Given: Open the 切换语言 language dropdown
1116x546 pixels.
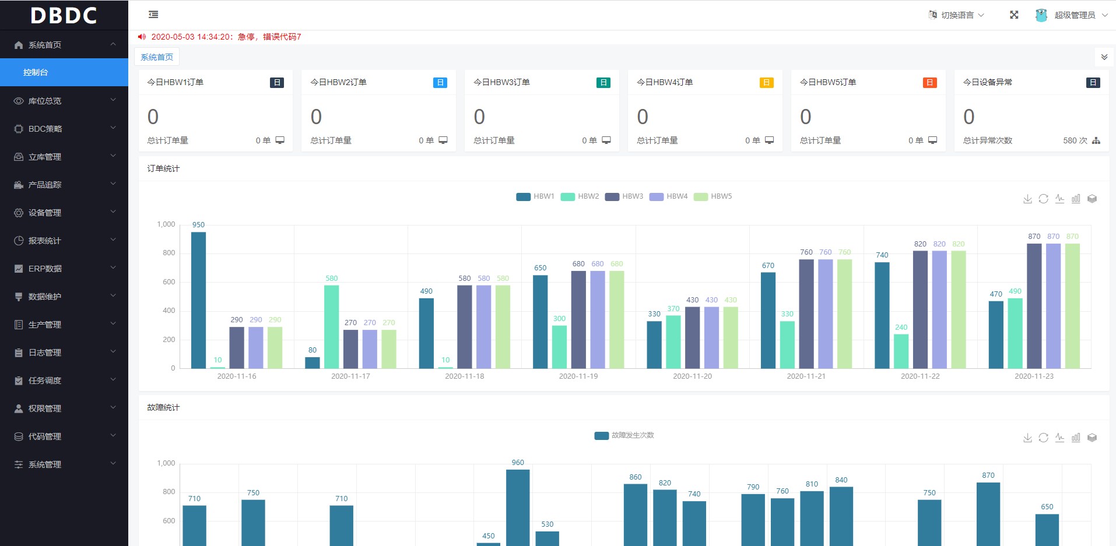Looking at the screenshot, I should 957,15.
